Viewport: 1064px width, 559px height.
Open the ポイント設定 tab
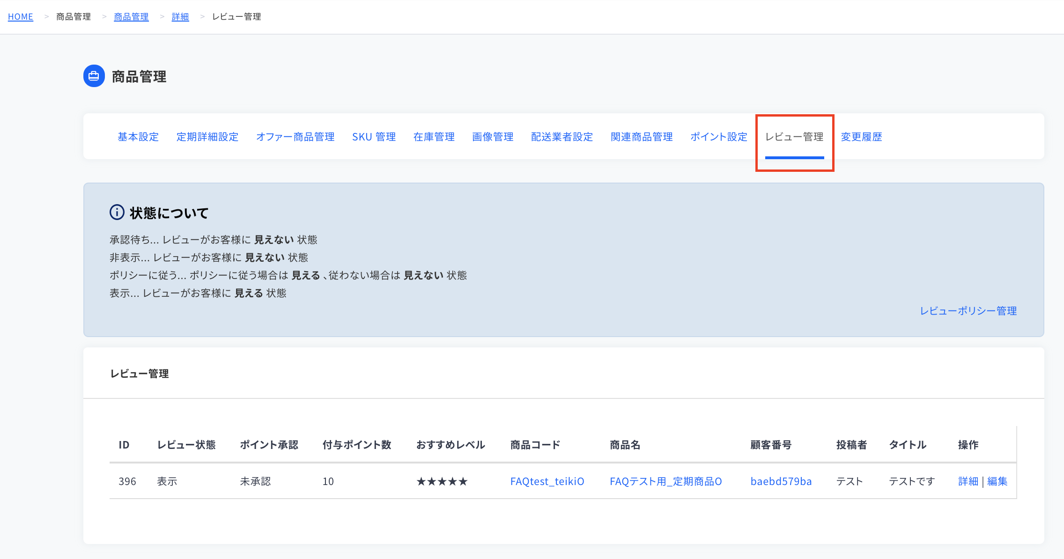(719, 137)
